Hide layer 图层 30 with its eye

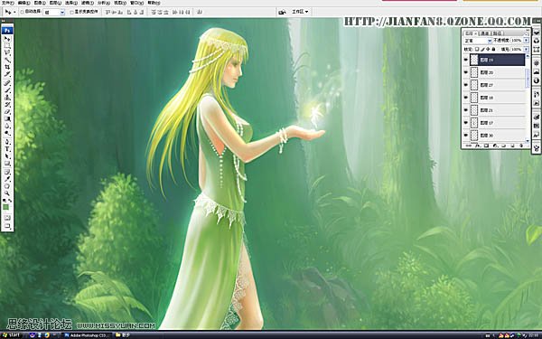(x=465, y=136)
